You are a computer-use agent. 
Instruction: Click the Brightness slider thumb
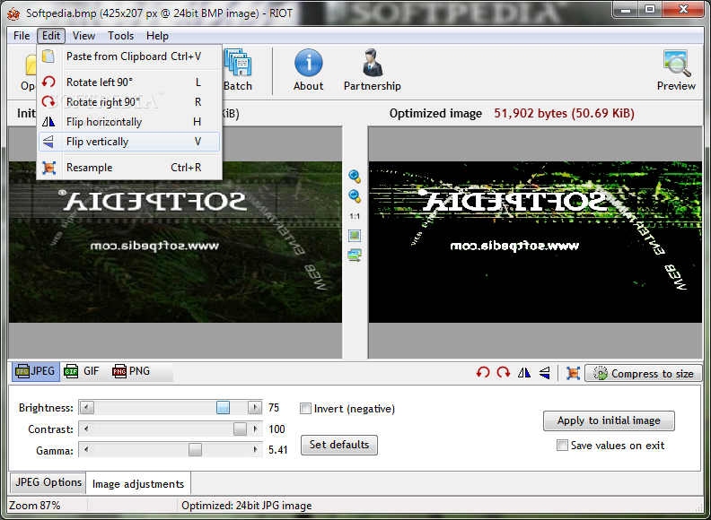[x=224, y=408]
